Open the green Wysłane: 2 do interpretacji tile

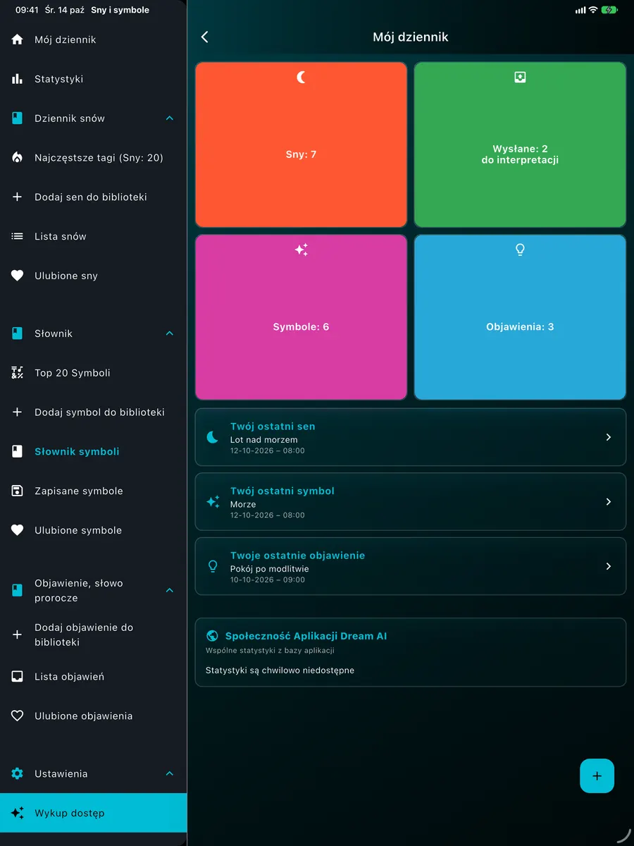click(x=520, y=145)
